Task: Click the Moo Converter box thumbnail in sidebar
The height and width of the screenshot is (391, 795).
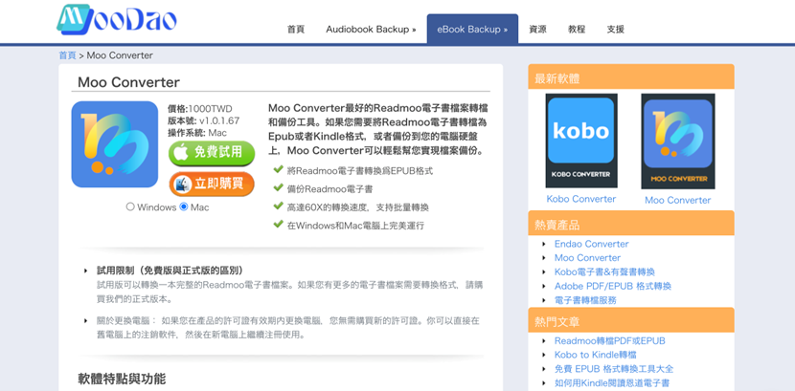Action: coord(678,141)
